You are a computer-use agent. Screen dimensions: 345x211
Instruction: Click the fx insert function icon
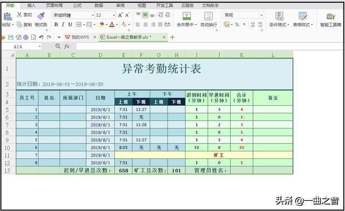point(67,46)
